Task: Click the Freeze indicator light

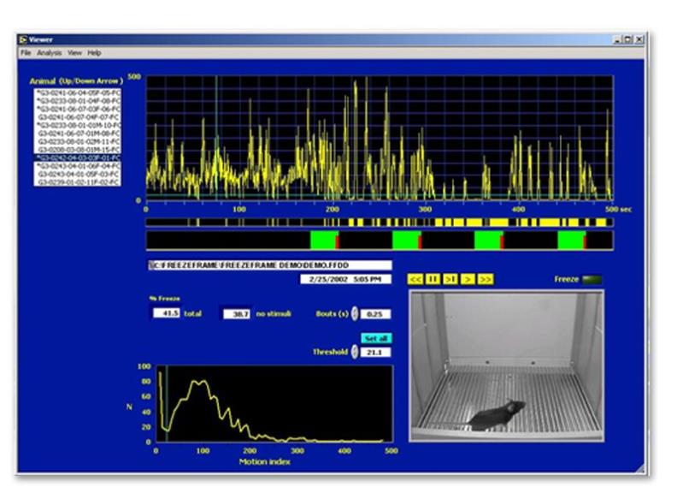Action: (592, 279)
